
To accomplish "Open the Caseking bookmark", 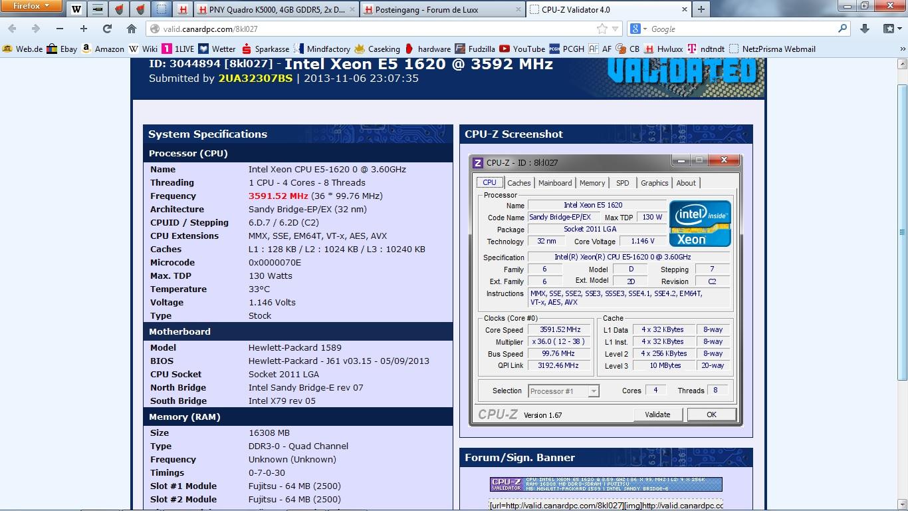I will click(x=378, y=49).
